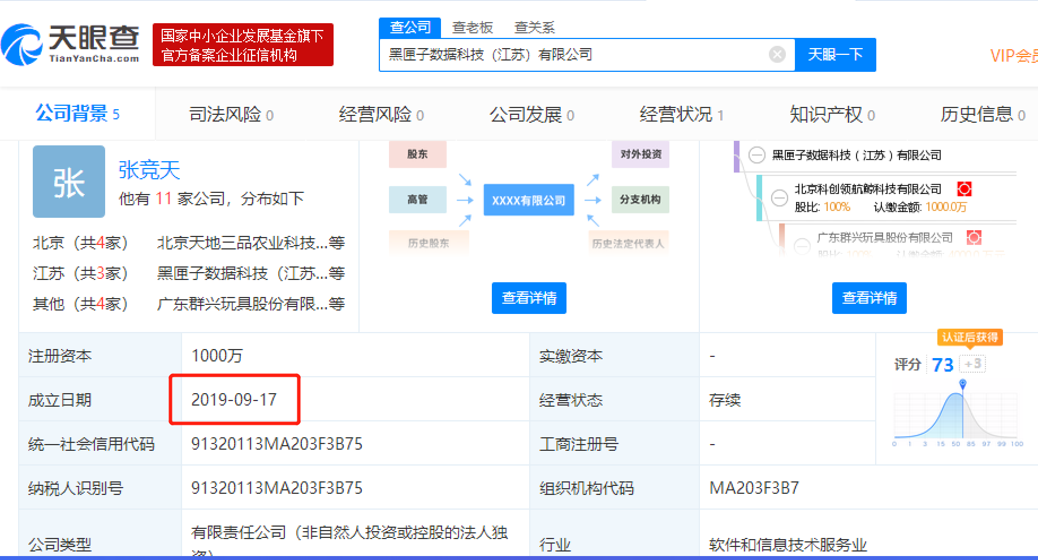Open the 经营状况 section tab
Screen dimensions: 1038x560
(x=682, y=115)
